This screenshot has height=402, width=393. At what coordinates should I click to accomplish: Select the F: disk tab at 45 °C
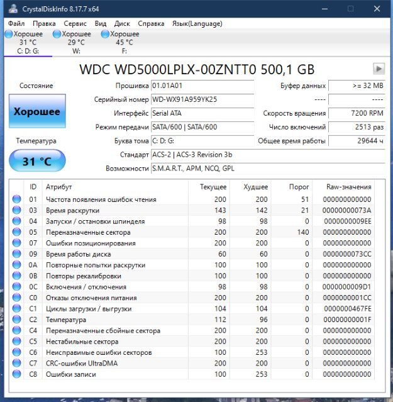click(x=125, y=42)
